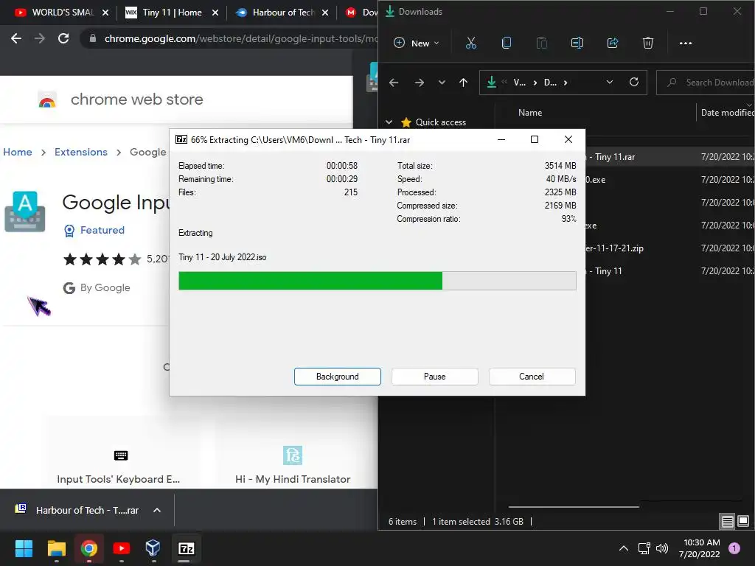Open the address bar history dropdown
Viewport: 755px width, 566px height.
coord(610,83)
